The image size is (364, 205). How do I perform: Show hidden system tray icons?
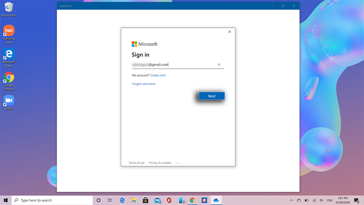click(291, 200)
